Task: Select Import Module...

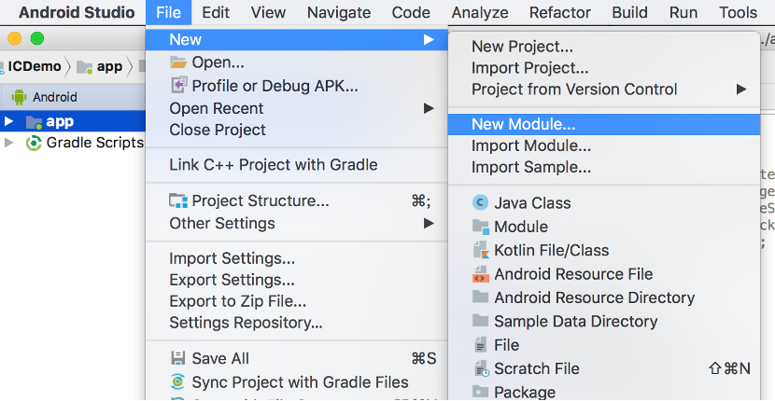Action: tap(531, 145)
